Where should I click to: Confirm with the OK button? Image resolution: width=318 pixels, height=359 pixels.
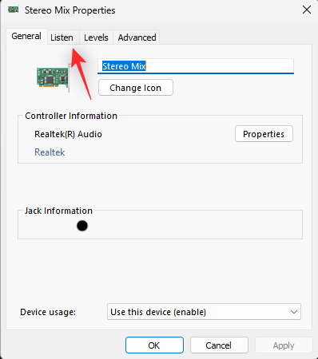[154, 345]
